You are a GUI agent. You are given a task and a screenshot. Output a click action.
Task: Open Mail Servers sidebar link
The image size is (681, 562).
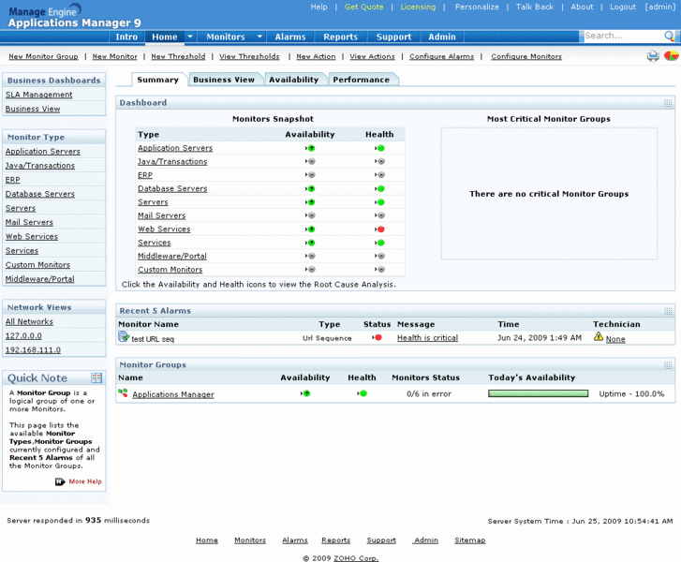point(29,222)
